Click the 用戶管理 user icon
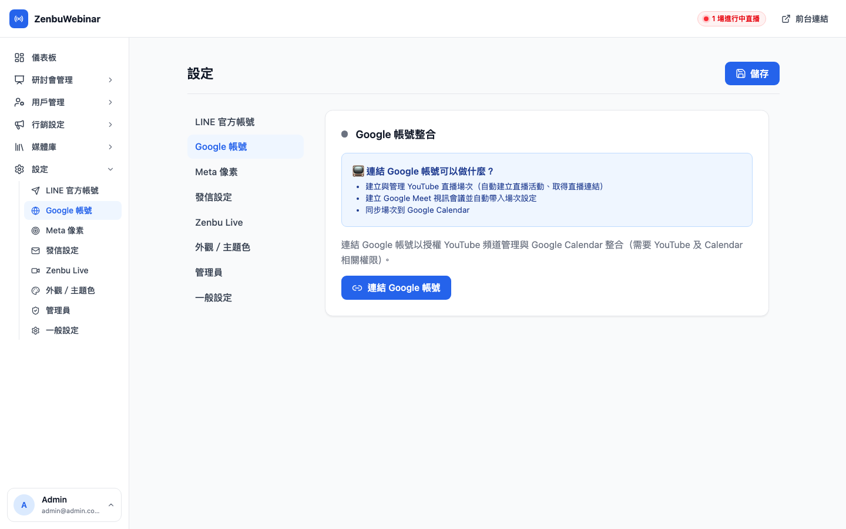Screen dimensions: 846x529 (19, 102)
